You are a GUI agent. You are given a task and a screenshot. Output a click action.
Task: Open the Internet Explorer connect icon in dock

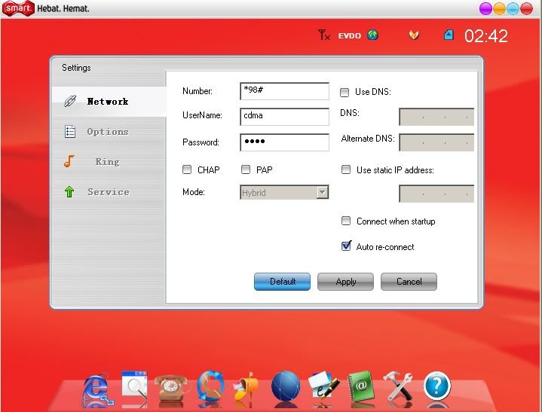click(x=98, y=389)
